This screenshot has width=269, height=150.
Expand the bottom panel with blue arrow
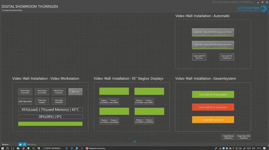(134, 141)
